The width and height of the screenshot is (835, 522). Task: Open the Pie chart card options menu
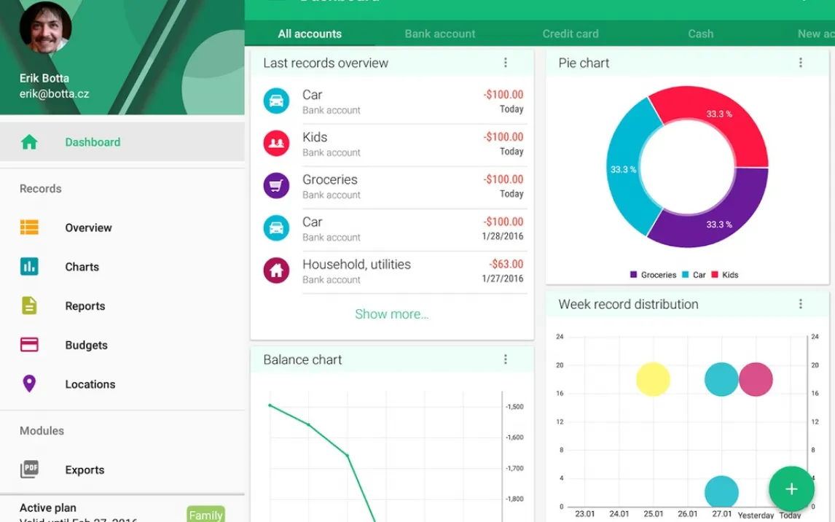(801, 63)
